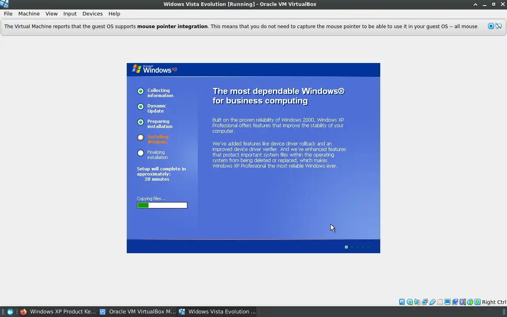The height and width of the screenshot is (317, 507).
Task: Click the Installing Windows step indicator
Action: 141,137
